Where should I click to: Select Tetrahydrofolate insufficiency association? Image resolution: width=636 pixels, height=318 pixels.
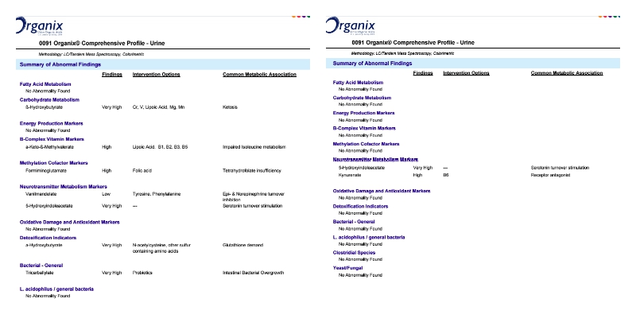[254, 170]
